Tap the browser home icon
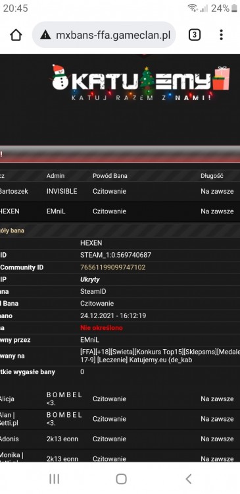This screenshot has height=494, width=240. pos(16,35)
